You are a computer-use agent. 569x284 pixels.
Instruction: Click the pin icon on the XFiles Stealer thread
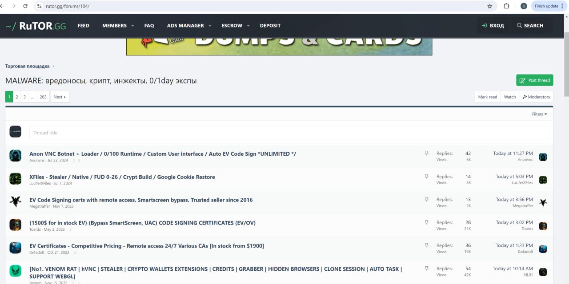coord(427,176)
